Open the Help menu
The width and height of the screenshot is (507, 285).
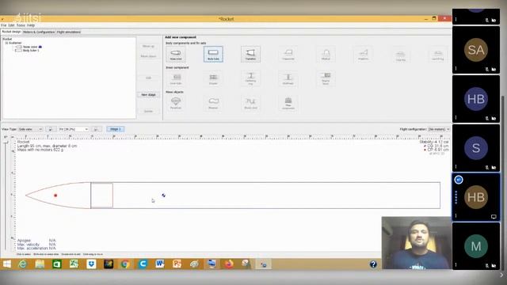[x=31, y=25]
